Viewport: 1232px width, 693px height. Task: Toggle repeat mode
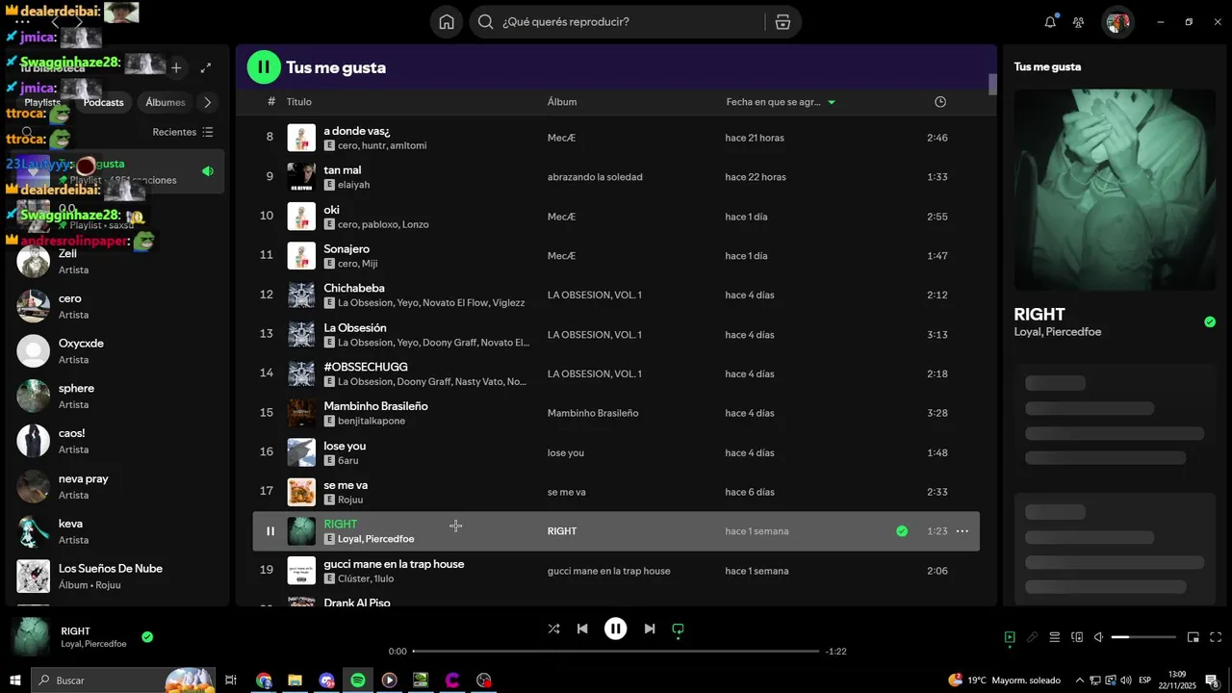pyautogui.click(x=678, y=629)
